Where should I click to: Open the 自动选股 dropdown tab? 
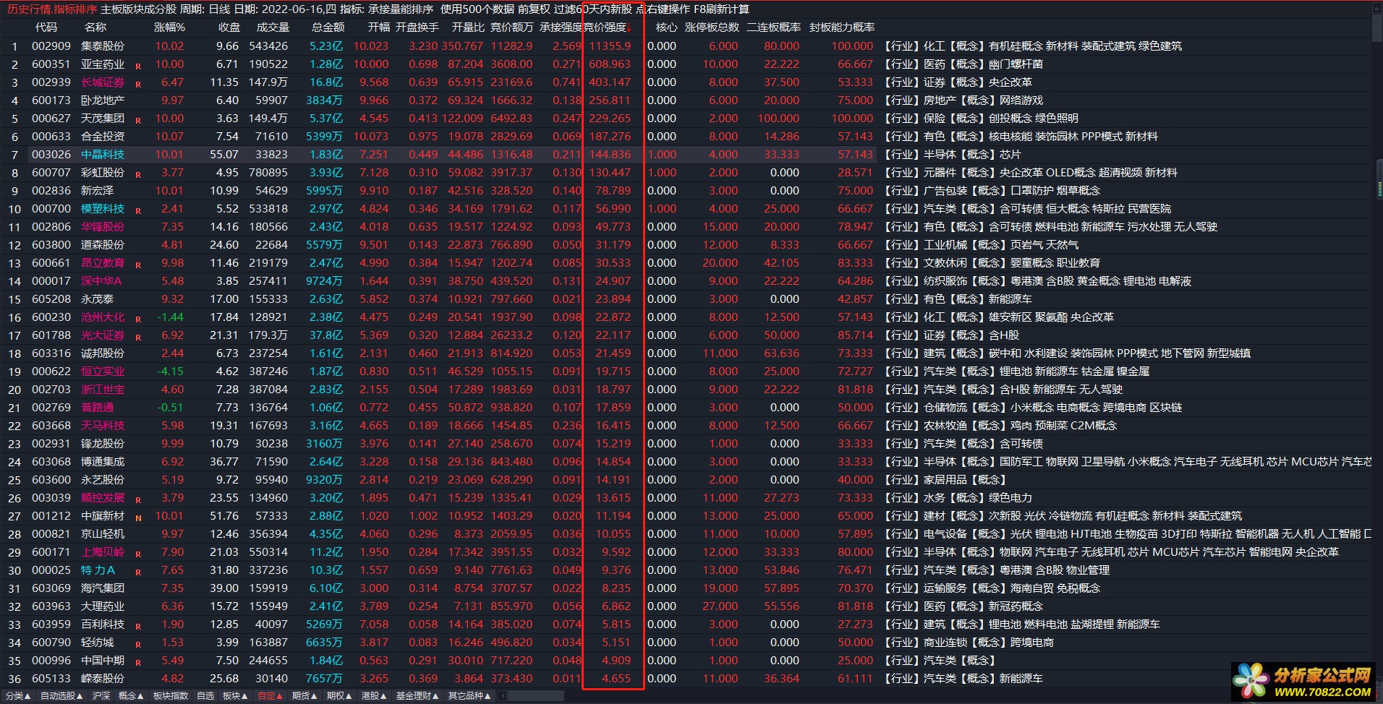61,696
